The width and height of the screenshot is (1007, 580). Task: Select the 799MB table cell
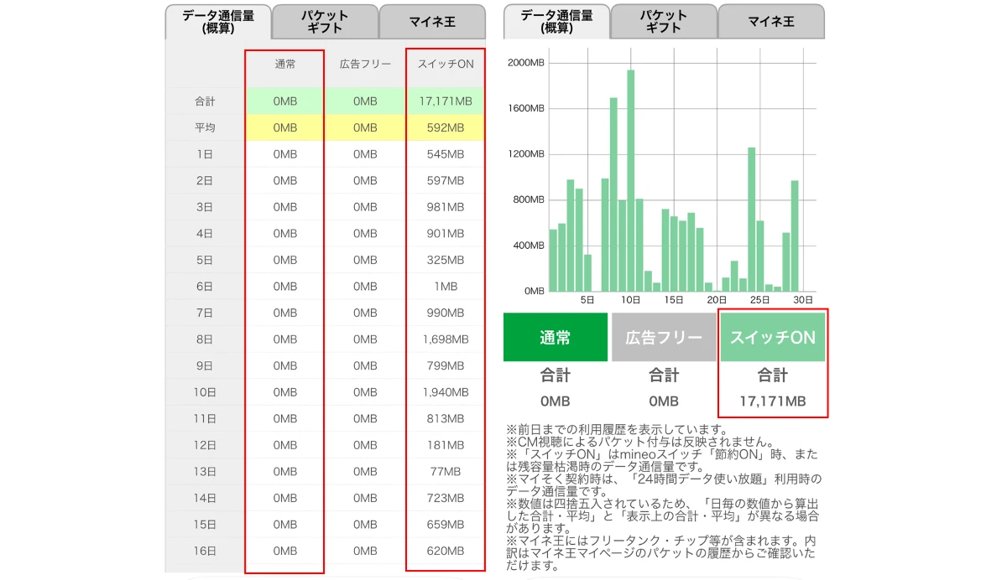tap(445, 365)
